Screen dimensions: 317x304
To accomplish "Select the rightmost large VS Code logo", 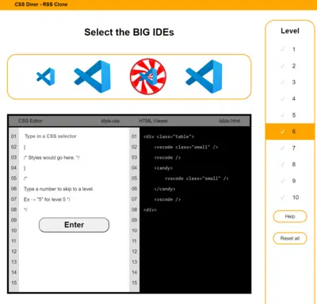I will coord(204,76).
